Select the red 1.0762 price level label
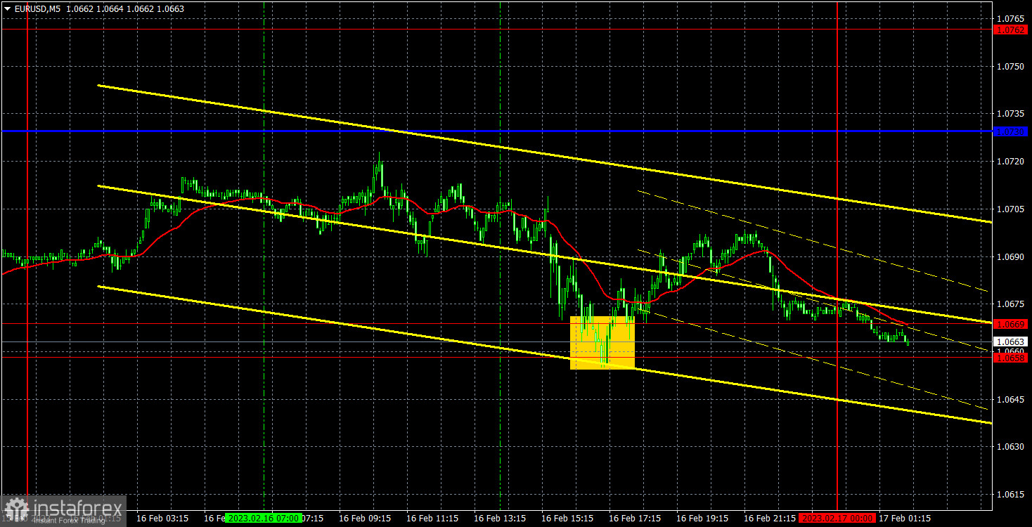 click(x=1011, y=30)
